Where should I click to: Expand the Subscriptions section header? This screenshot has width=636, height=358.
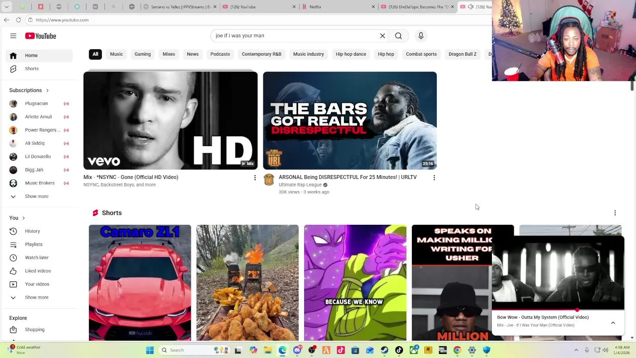29,90
